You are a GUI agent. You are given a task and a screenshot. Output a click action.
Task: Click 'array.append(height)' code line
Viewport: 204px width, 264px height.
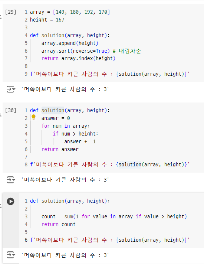tap(70, 43)
